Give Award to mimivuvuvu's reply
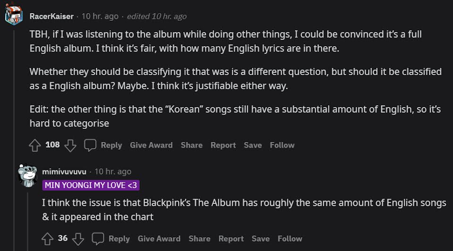The width and height of the screenshot is (453, 251). click(x=159, y=239)
